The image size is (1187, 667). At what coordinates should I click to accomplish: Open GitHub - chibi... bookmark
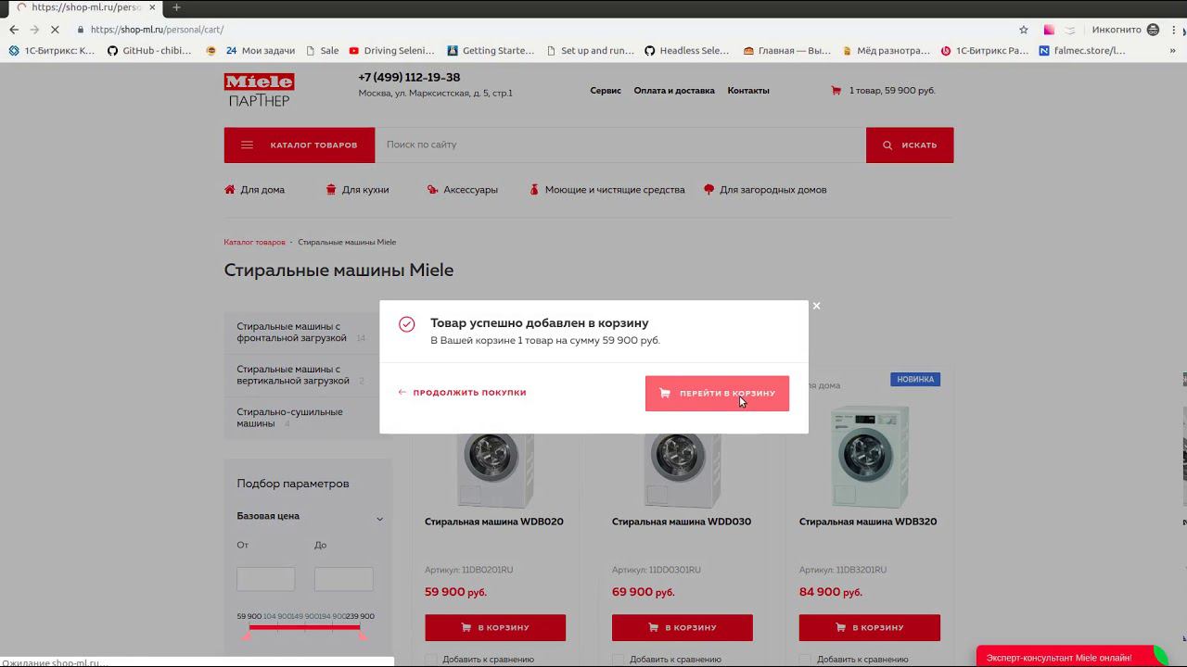pos(149,51)
